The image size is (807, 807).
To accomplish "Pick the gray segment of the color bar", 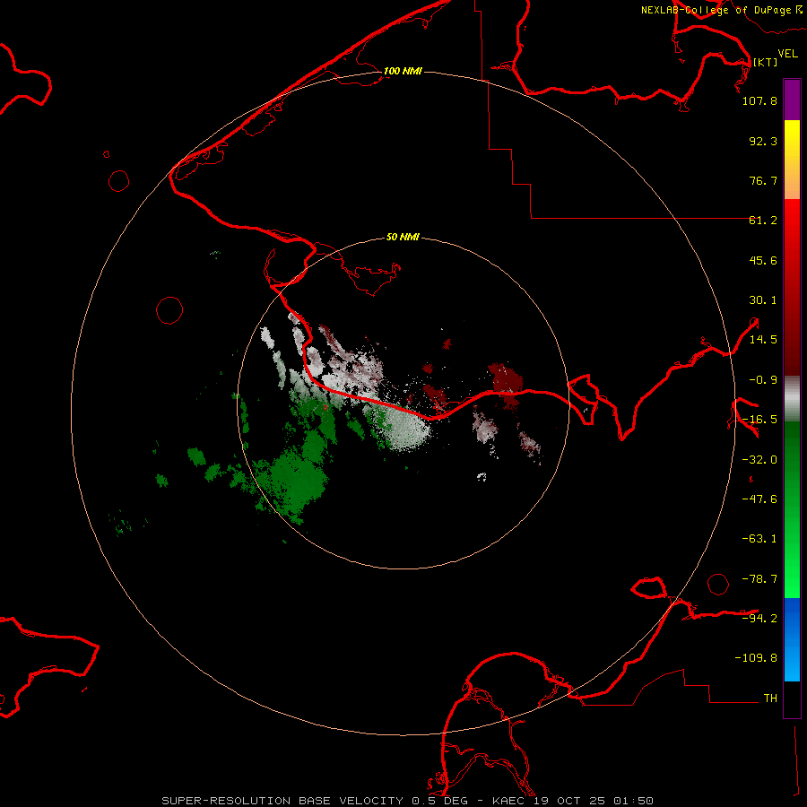I will [792, 398].
